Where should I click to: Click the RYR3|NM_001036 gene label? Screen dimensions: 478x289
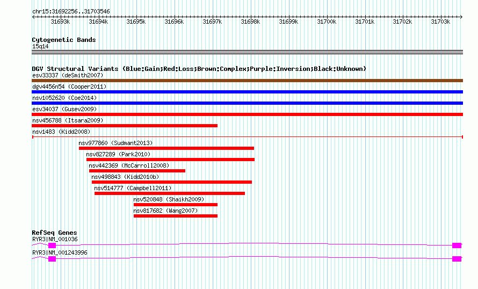[x=55, y=239]
